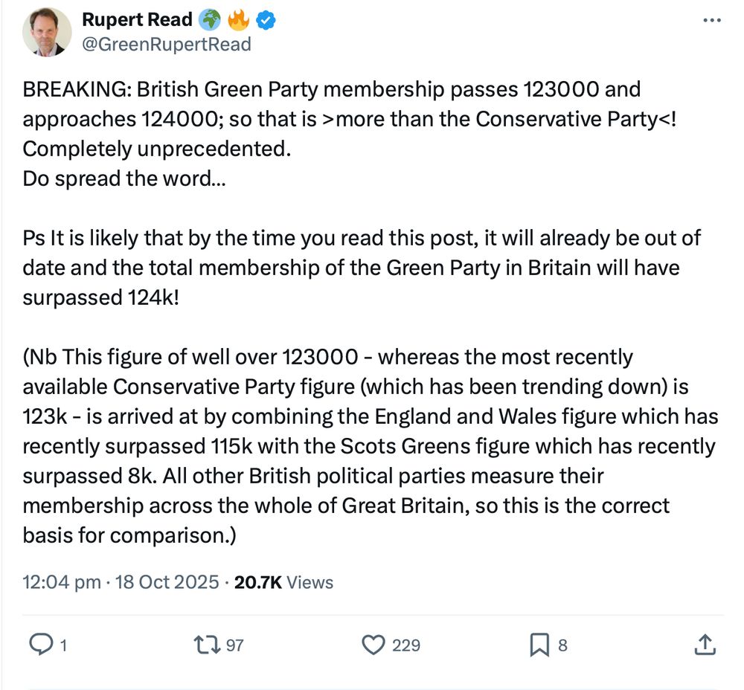Click the 12:04 pm · 18 Oct 2025 timestamp
This screenshot has height=690, width=744.
tap(121, 581)
